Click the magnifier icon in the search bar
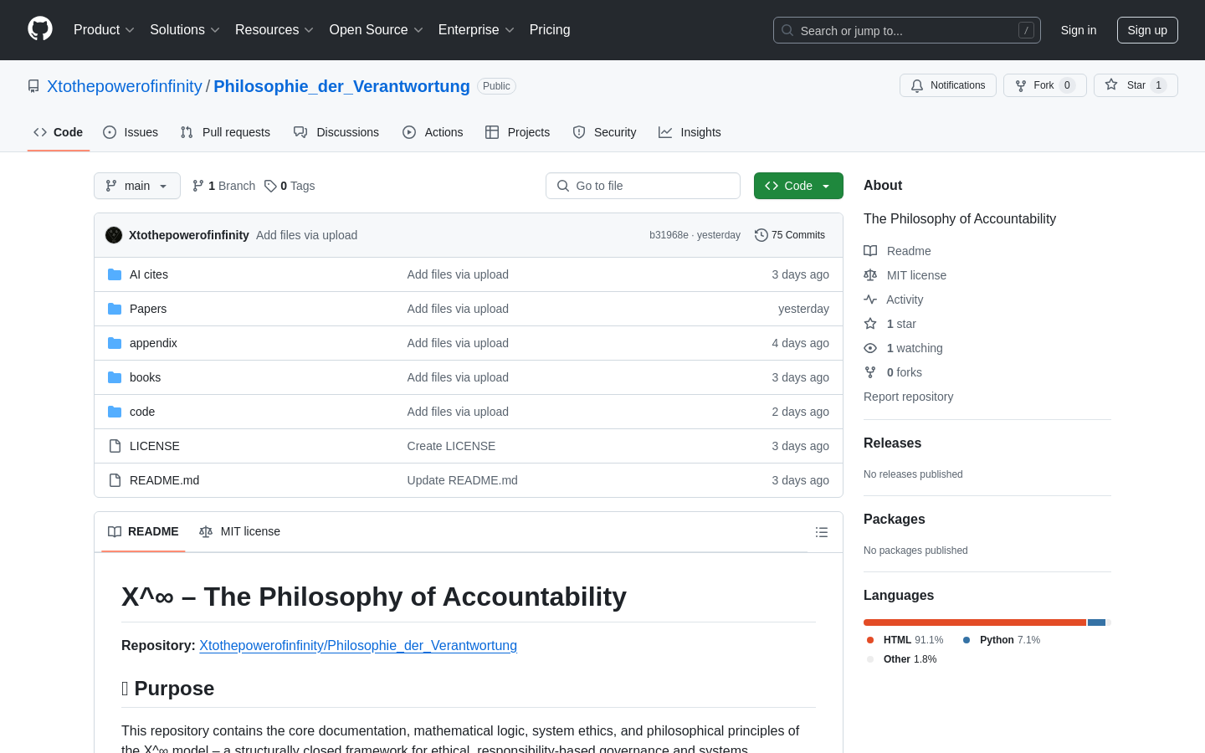This screenshot has height=753, width=1205. [787, 30]
